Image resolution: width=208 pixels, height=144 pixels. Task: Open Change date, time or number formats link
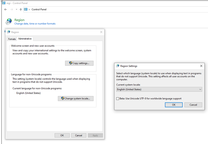pos(35,24)
